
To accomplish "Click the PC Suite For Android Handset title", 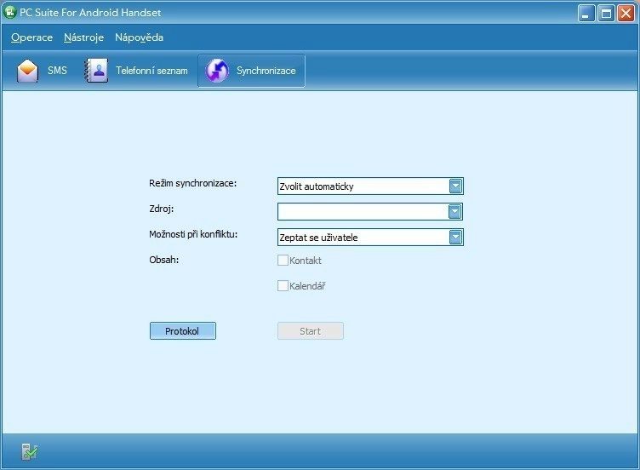I will tap(90, 13).
